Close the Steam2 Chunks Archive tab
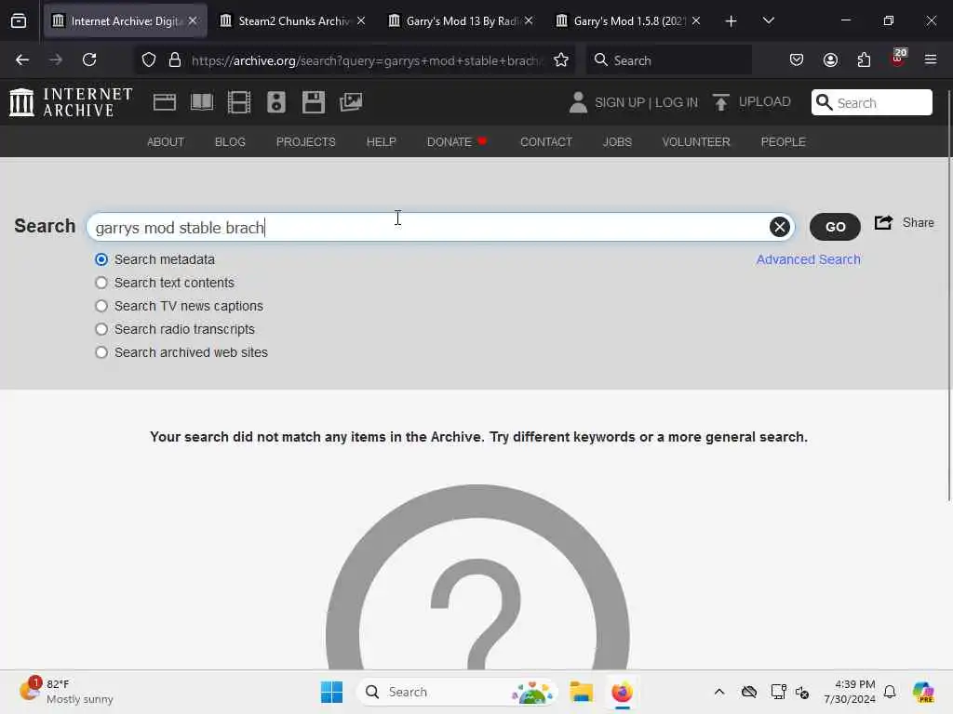Screen dimensions: 953x714 tap(361, 20)
